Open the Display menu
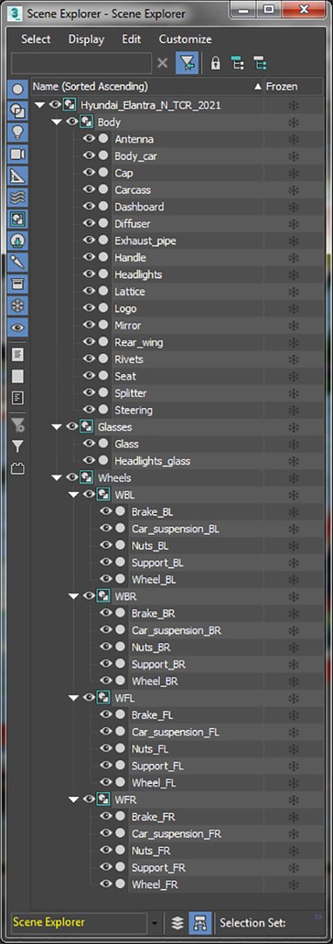This screenshot has width=333, height=944. (87, 39)
